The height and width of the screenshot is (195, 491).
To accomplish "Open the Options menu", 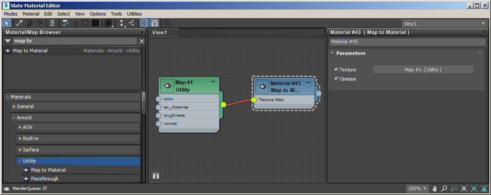I will pos(98,14).
